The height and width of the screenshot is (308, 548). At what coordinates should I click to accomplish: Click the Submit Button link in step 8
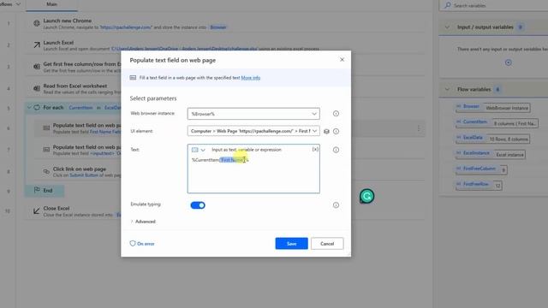tap(84, 175)
